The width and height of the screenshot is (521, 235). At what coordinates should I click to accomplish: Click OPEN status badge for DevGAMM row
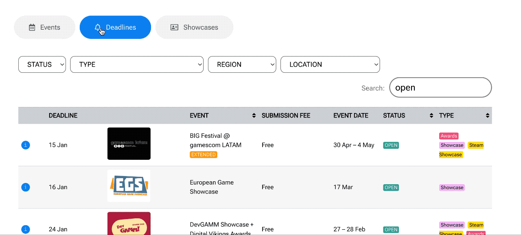pos(391,230)
